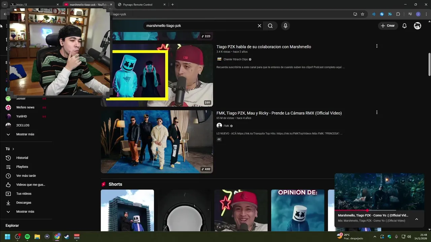Open the Chrome three-dot menu
431x242 pixels.
(x=426, y=14)
